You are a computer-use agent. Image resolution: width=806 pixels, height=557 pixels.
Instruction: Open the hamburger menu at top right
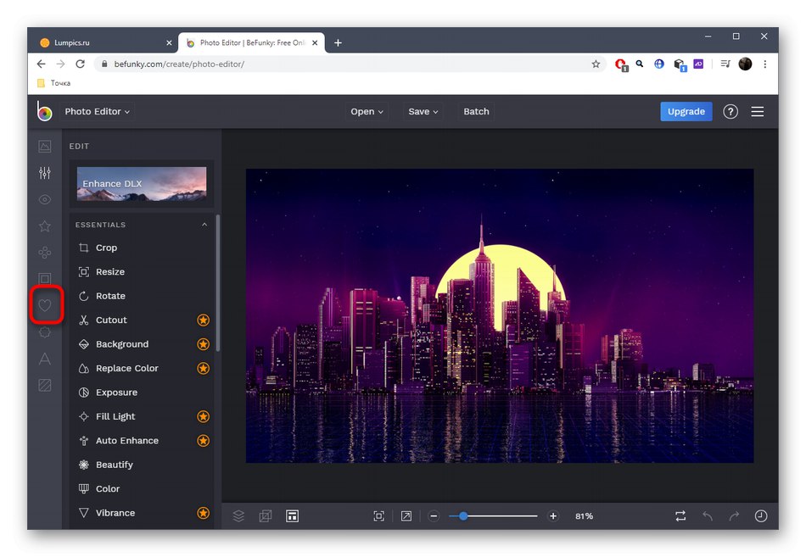(x=758, y=111)
